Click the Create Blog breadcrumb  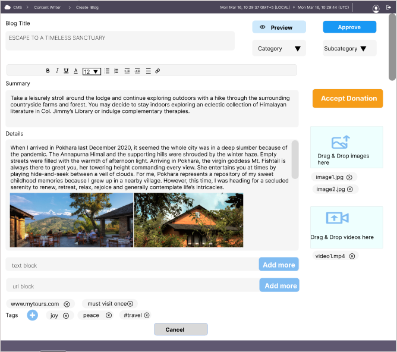pyautogui.click(x=87, y=7)
